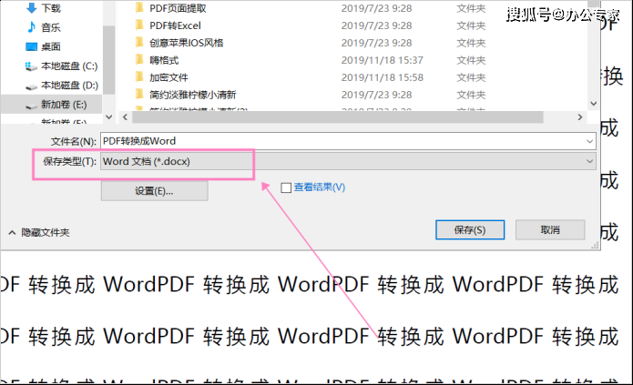
Task: Click the C: drive Windows icon
Action: point(31,66)
